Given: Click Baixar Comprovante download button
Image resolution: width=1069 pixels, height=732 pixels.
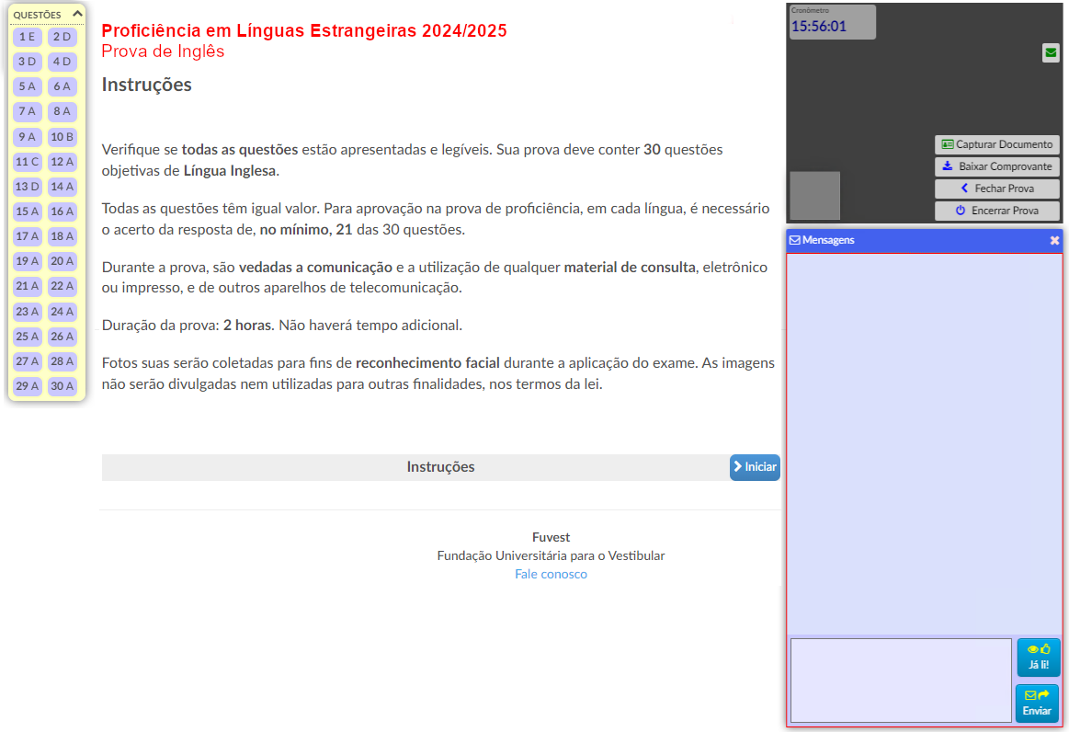Looking at the screenshot, I should [996, 166].
